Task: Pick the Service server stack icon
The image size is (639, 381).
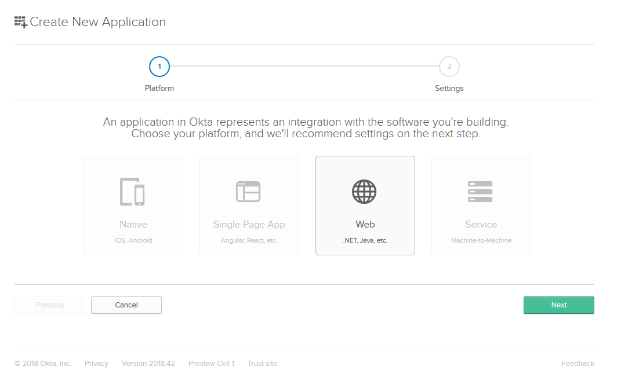Action: [480, 192]
